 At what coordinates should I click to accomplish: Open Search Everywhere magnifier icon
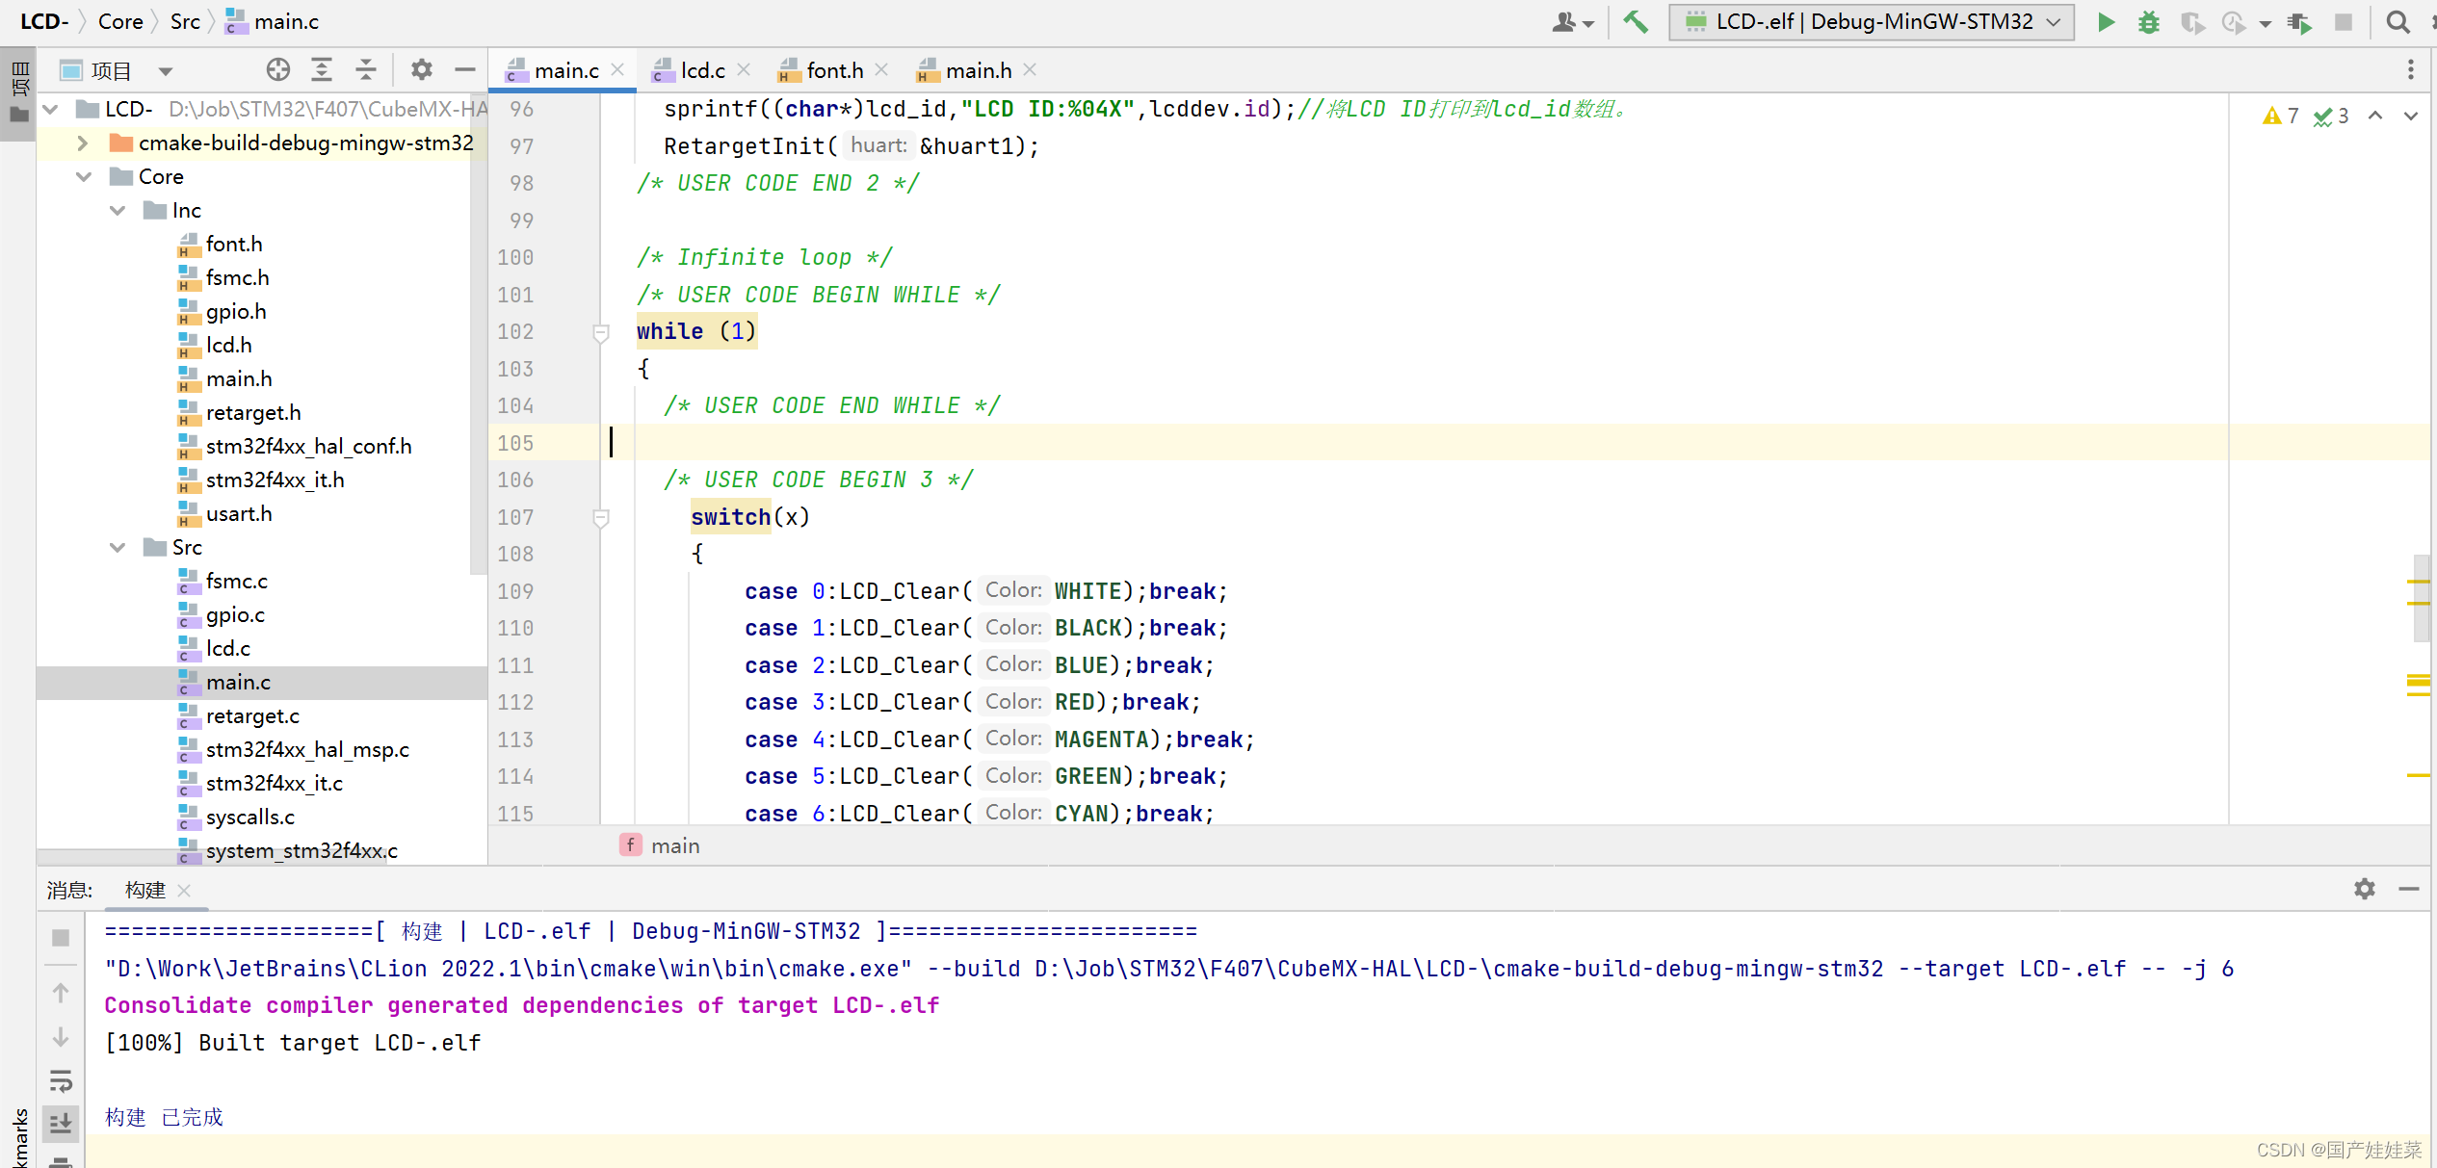click(2398, 21)
